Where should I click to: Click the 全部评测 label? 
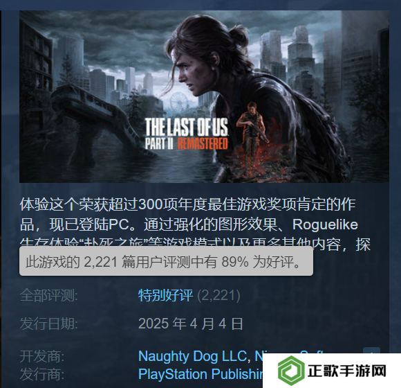pos(49,295)
